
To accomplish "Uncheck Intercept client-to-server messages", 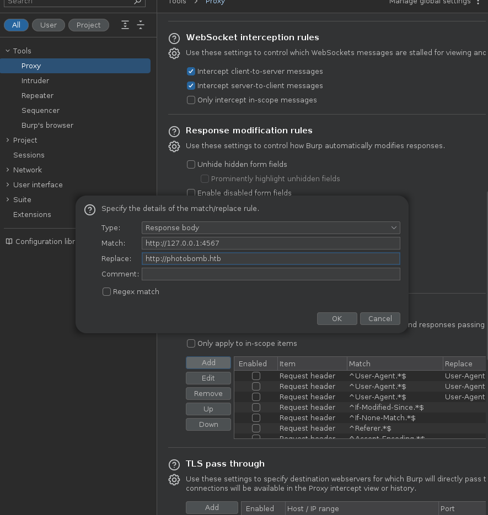I will [191, 72].
